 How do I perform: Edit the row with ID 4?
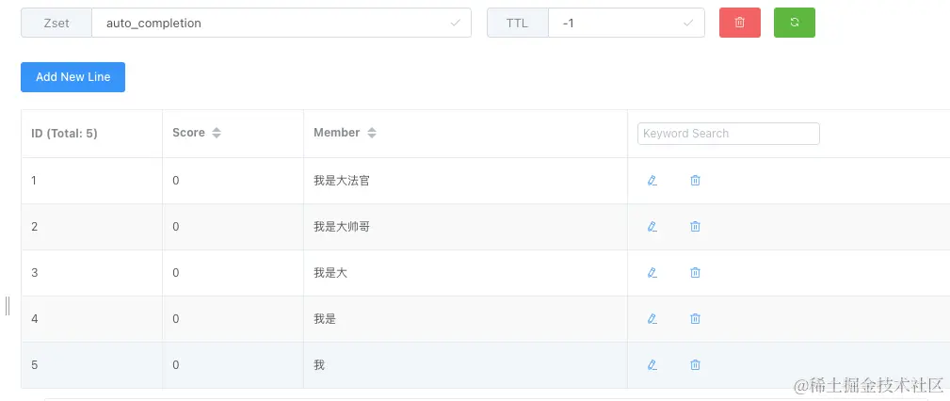(x=652, y=318)
